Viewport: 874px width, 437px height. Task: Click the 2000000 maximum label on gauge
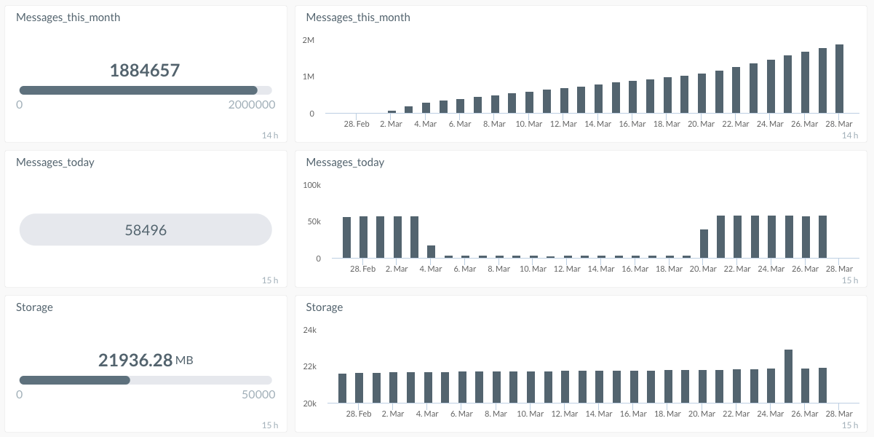tap(251, 105)
